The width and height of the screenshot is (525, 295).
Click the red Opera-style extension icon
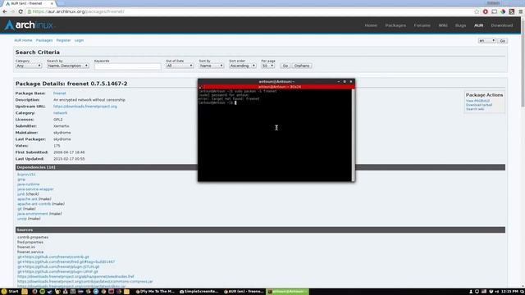tap(486, 11)
